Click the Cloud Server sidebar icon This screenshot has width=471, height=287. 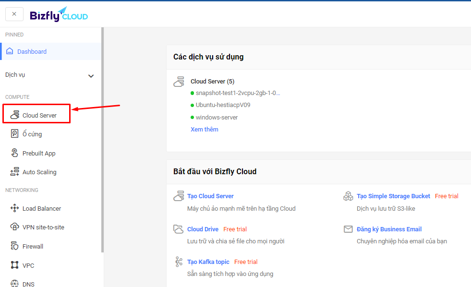click(15, 115)
